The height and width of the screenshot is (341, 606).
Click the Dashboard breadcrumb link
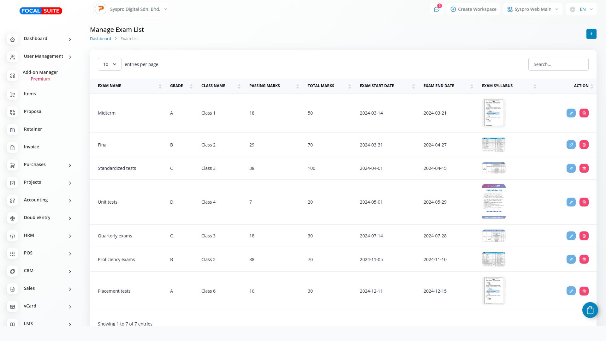[100, 39]
